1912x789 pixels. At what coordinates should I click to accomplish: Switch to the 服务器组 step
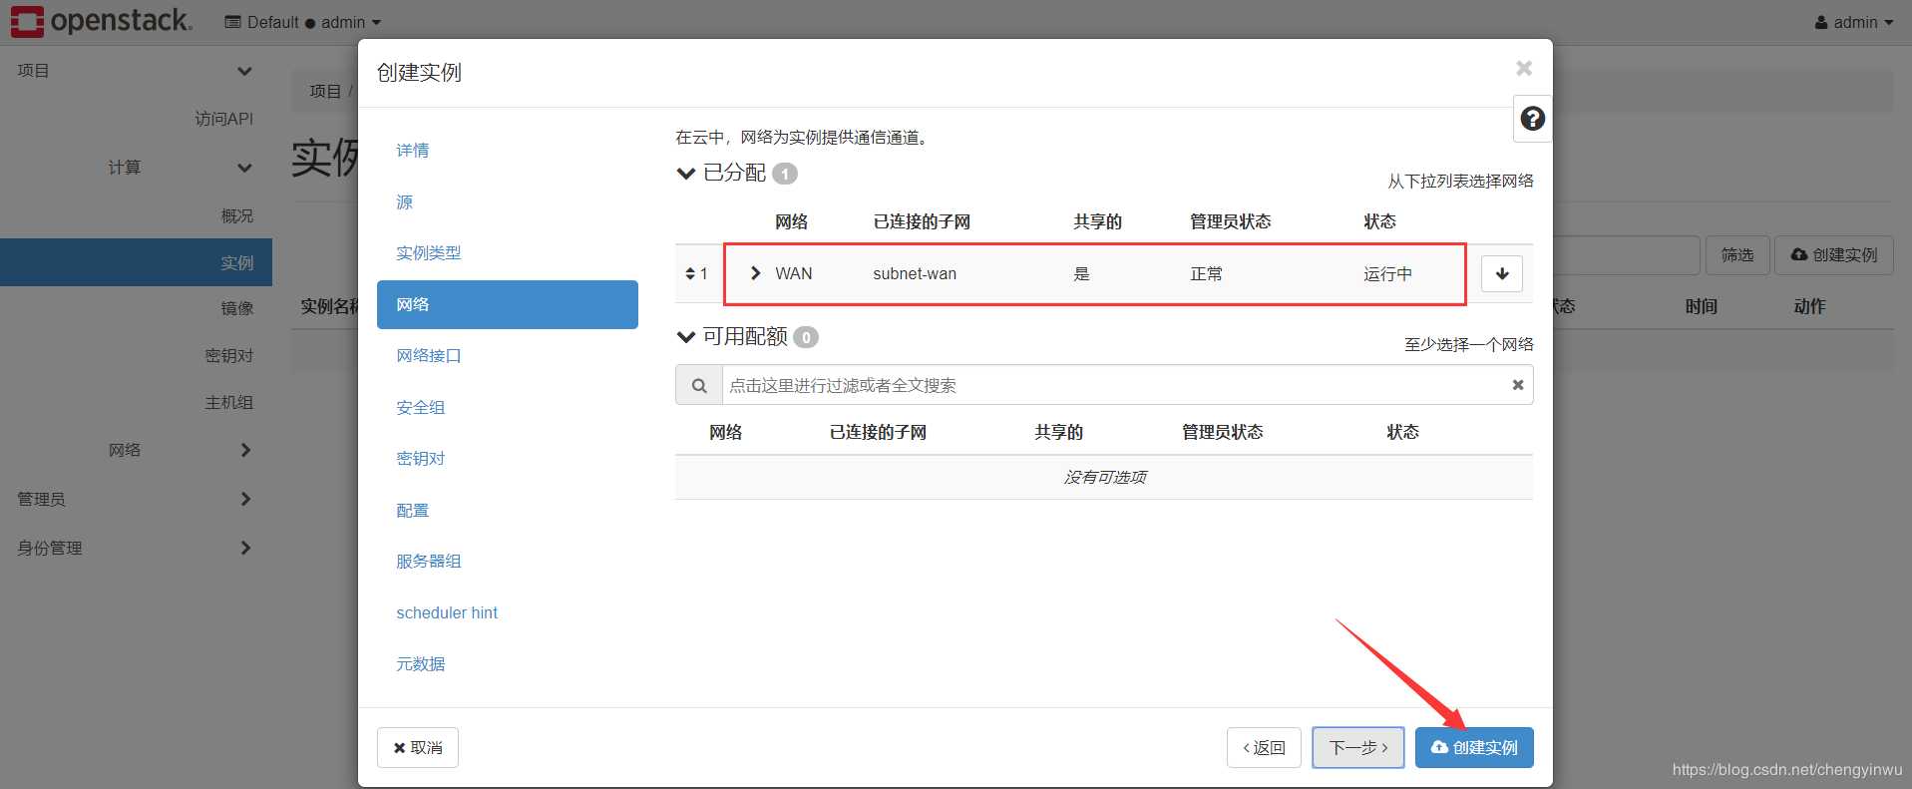428,562
